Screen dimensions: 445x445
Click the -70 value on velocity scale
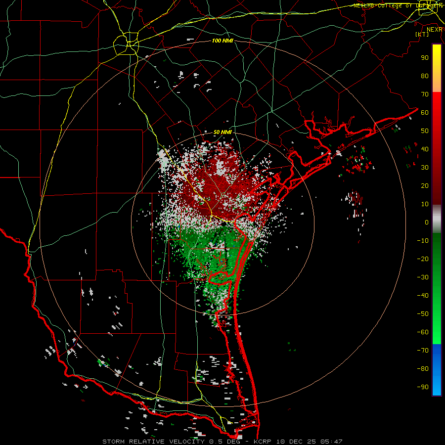click(x=423, y=351)
